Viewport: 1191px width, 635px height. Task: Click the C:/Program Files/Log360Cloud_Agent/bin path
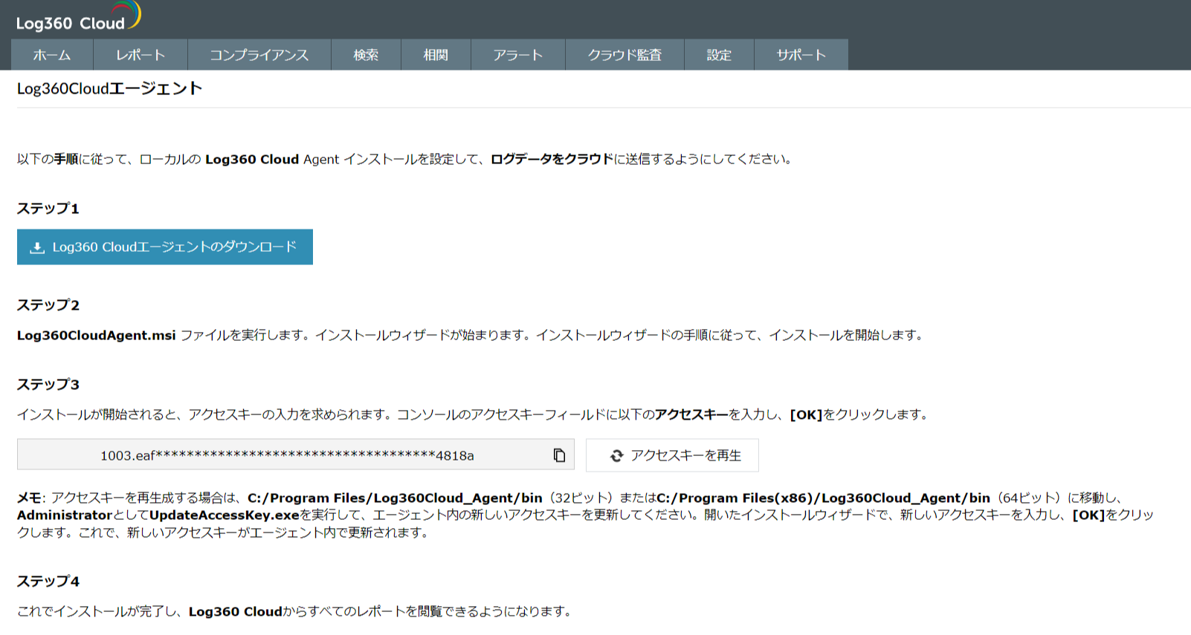pyautogui.click(x=395, y=498)
